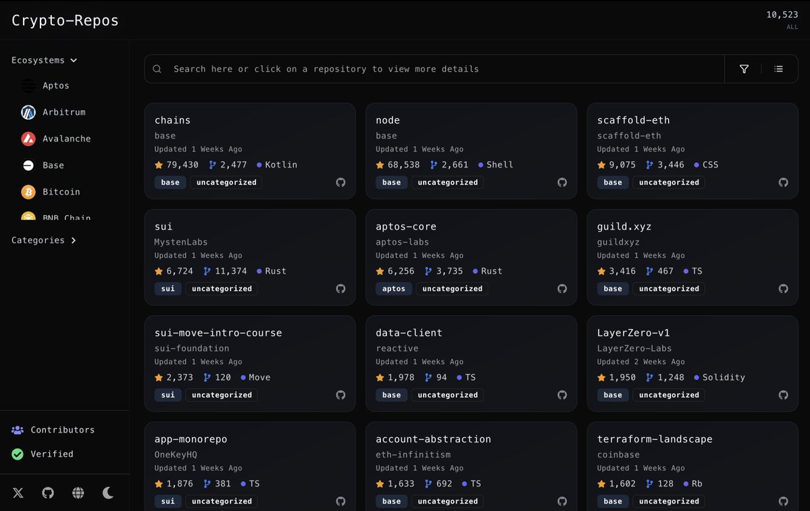Image resolution: width=810 pixels, height=511 pixels.
Task: Click sui-foundation owner text
Action: coord(192,348)
